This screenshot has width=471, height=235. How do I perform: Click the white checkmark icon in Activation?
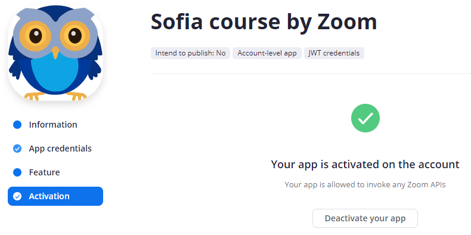click(17, 196)
